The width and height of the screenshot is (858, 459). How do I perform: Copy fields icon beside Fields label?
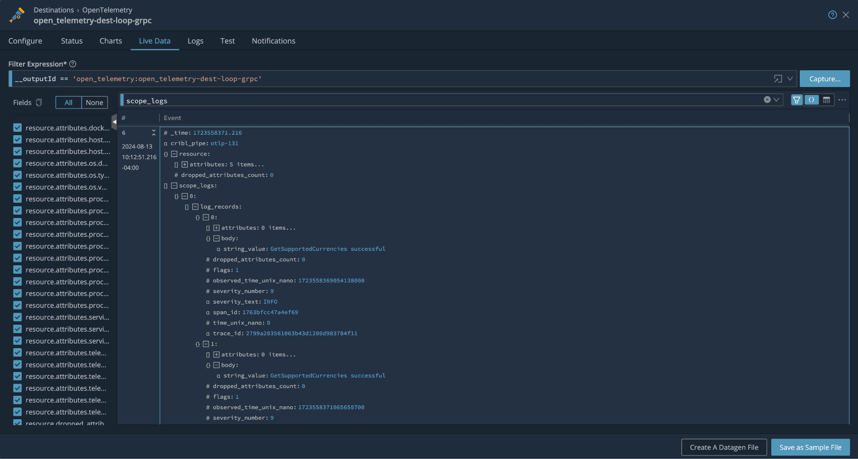click(x=39, y=103)
